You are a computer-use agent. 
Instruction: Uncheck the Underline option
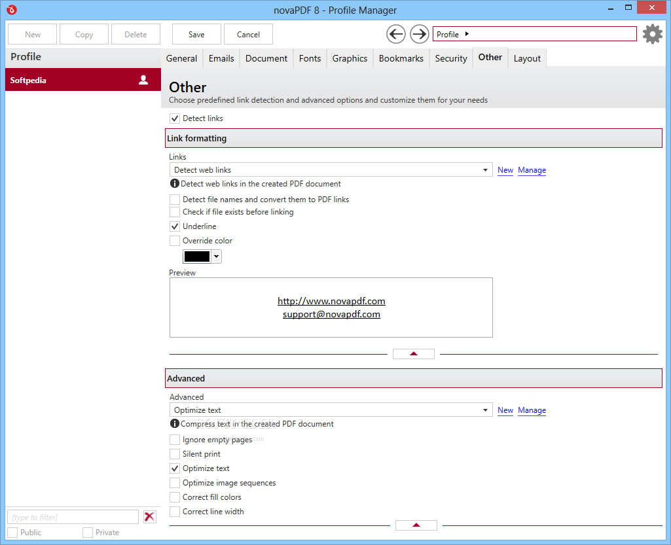(x=175, y=226)
